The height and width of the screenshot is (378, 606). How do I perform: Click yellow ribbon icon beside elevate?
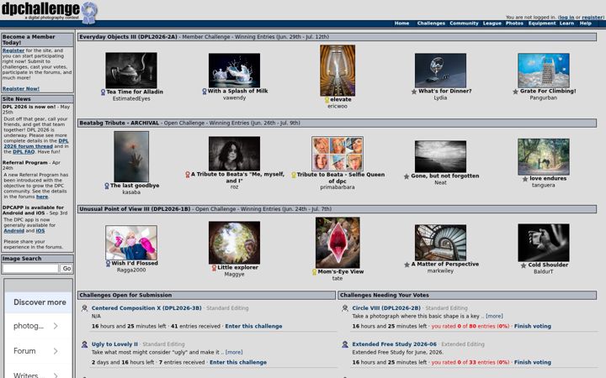coord(327,99)
